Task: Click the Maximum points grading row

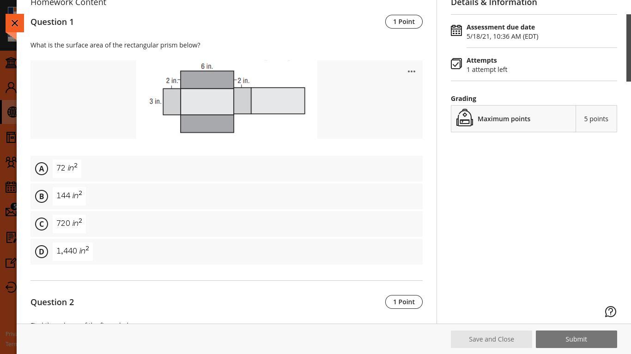Action: point(534,119)
